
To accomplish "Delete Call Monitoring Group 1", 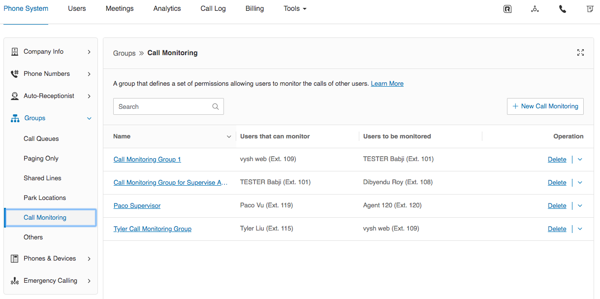I will click(557, 160).
